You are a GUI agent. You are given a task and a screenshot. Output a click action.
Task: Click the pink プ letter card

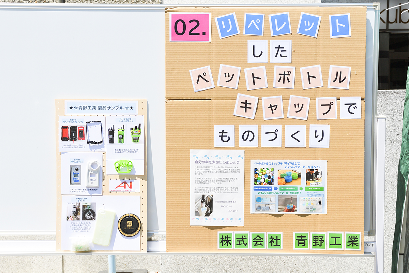[x=327, y=108]
